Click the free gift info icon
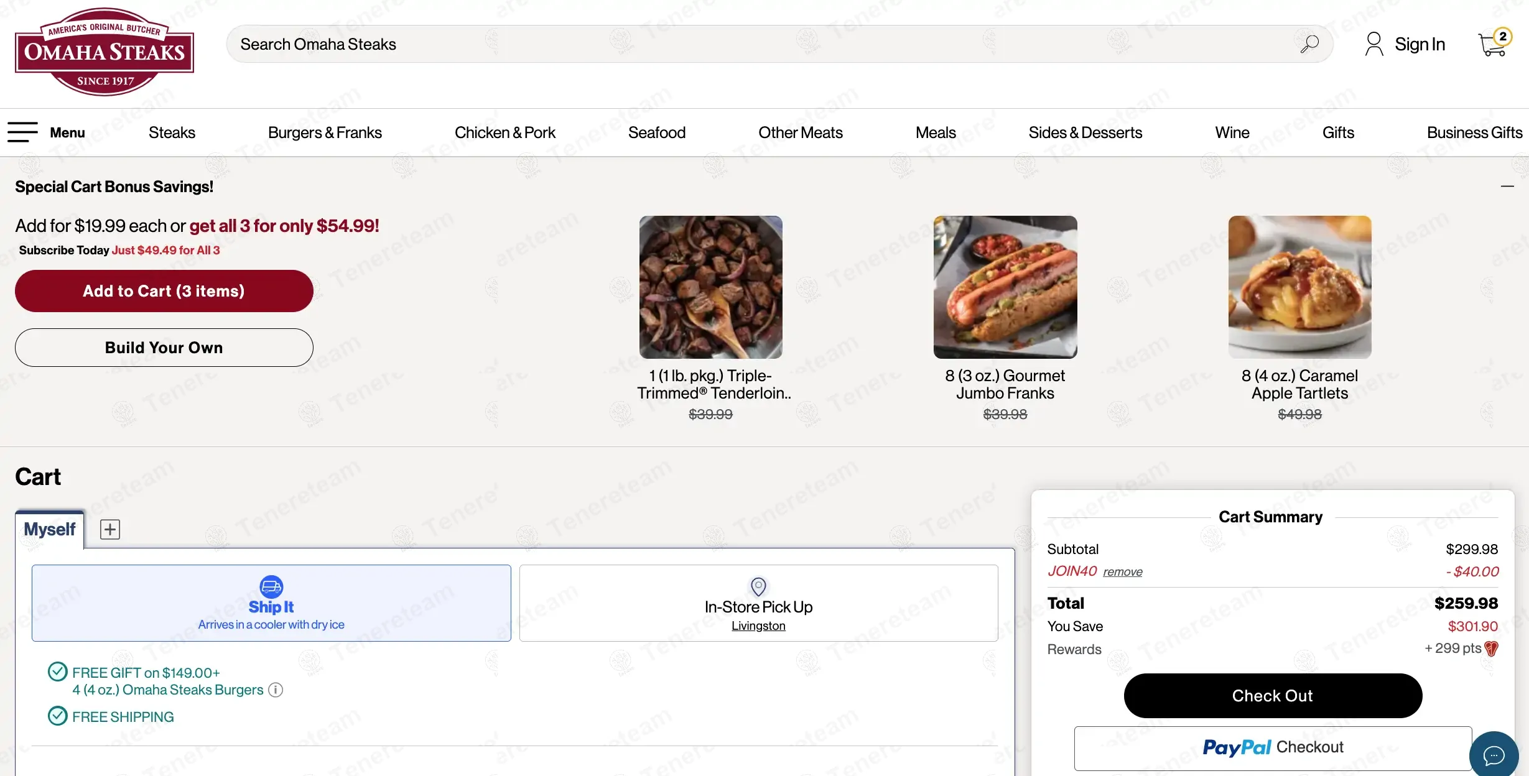The image size is (1529, 776). click(x=276, y=690)
